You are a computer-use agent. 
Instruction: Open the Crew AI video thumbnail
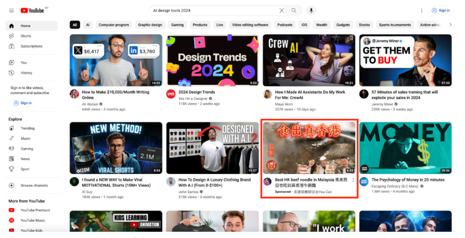pyautogui.click(x=309, y=60)
